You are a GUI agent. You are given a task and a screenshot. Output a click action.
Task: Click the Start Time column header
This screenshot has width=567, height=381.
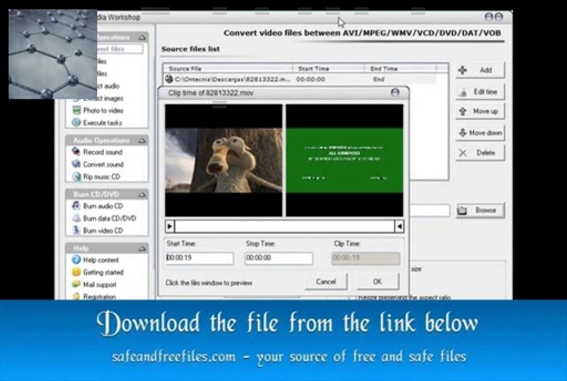point(328,68)
